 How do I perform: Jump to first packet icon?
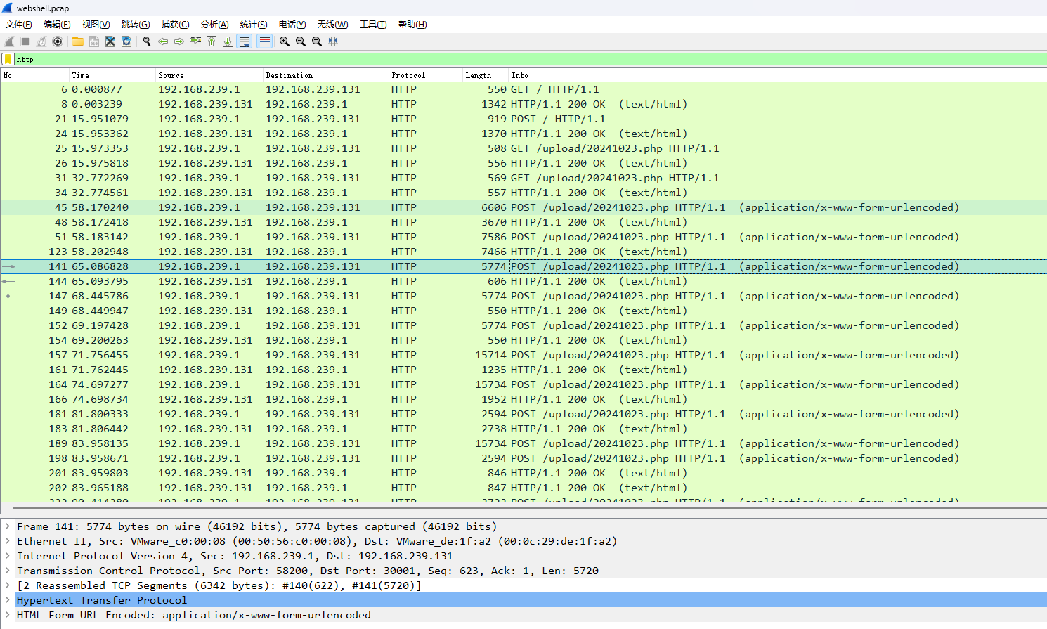coord(212,41)
